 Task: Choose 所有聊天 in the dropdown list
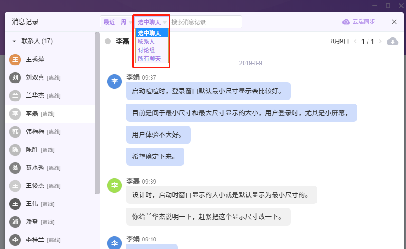coord(149,59)
